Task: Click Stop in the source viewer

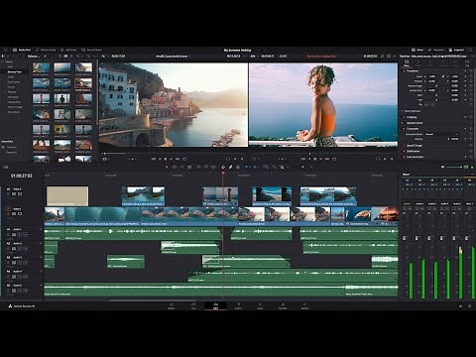Action: [166, 159]
